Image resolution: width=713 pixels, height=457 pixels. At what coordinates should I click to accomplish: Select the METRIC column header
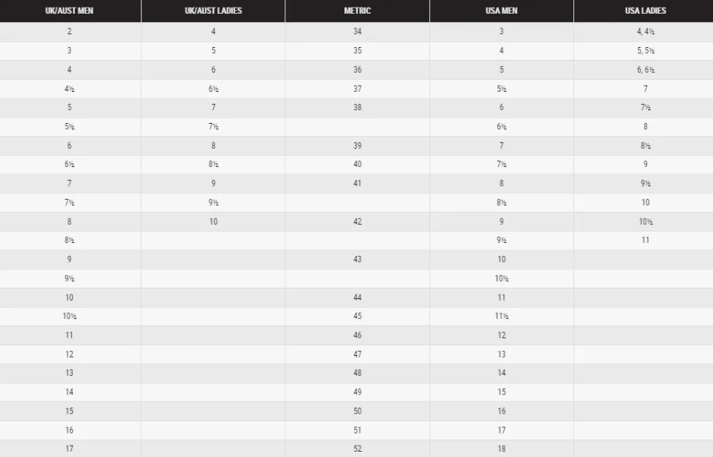(x=357, y=11)
